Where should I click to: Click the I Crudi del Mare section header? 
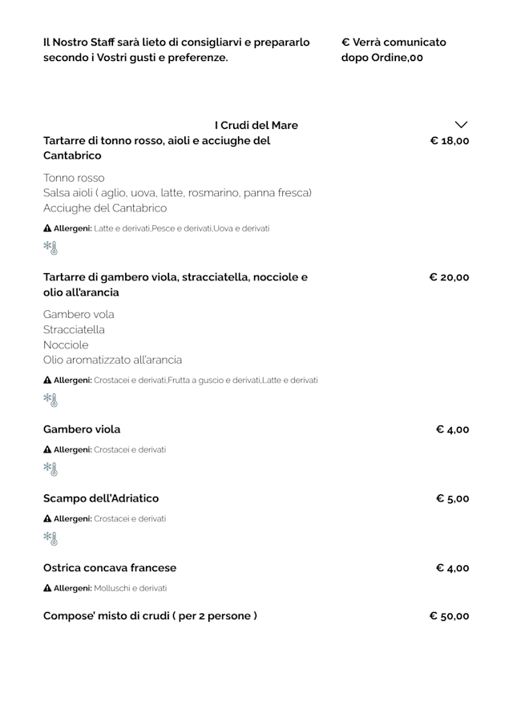tap(256, 125)
